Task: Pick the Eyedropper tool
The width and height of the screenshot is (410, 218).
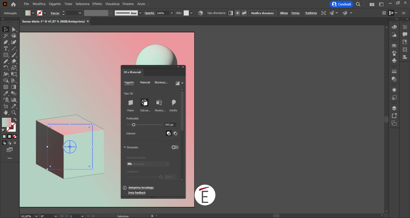Action: [x=6, y=93]
